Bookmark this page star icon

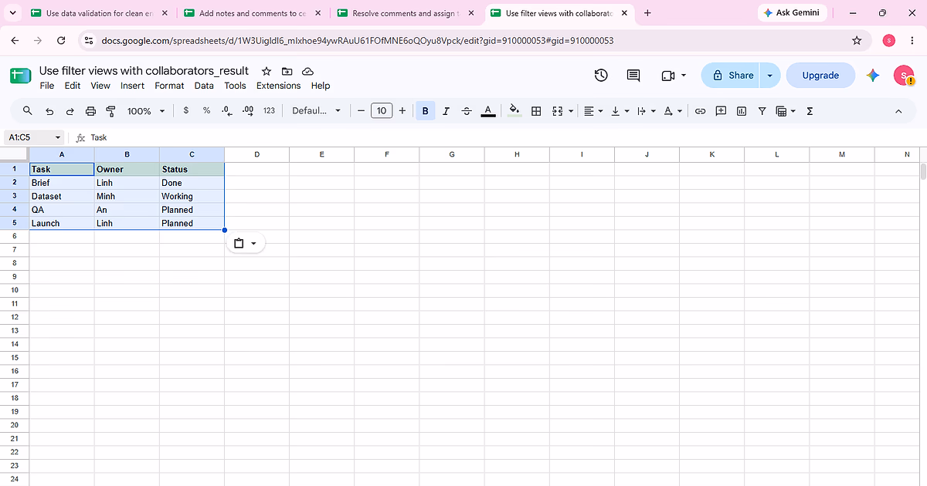856,40
